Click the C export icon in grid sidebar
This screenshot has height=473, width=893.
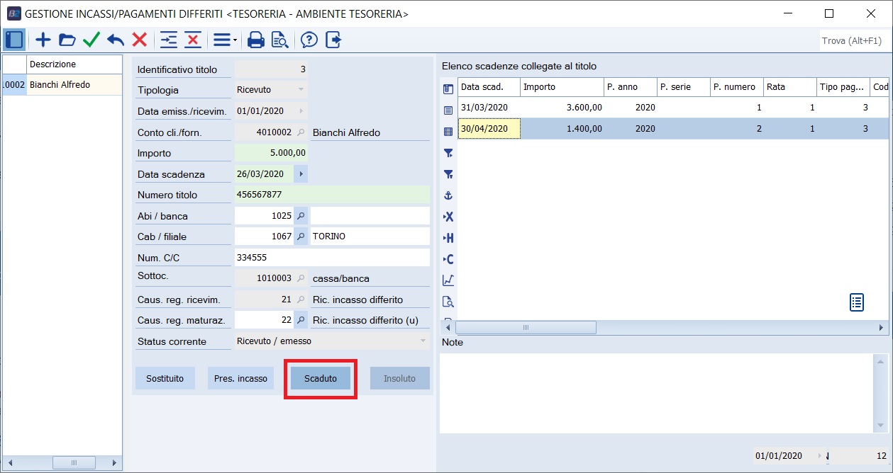[x=448, y=259]
